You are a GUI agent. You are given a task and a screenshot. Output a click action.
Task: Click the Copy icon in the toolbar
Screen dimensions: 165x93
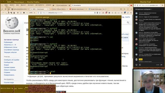click(11, 13)
